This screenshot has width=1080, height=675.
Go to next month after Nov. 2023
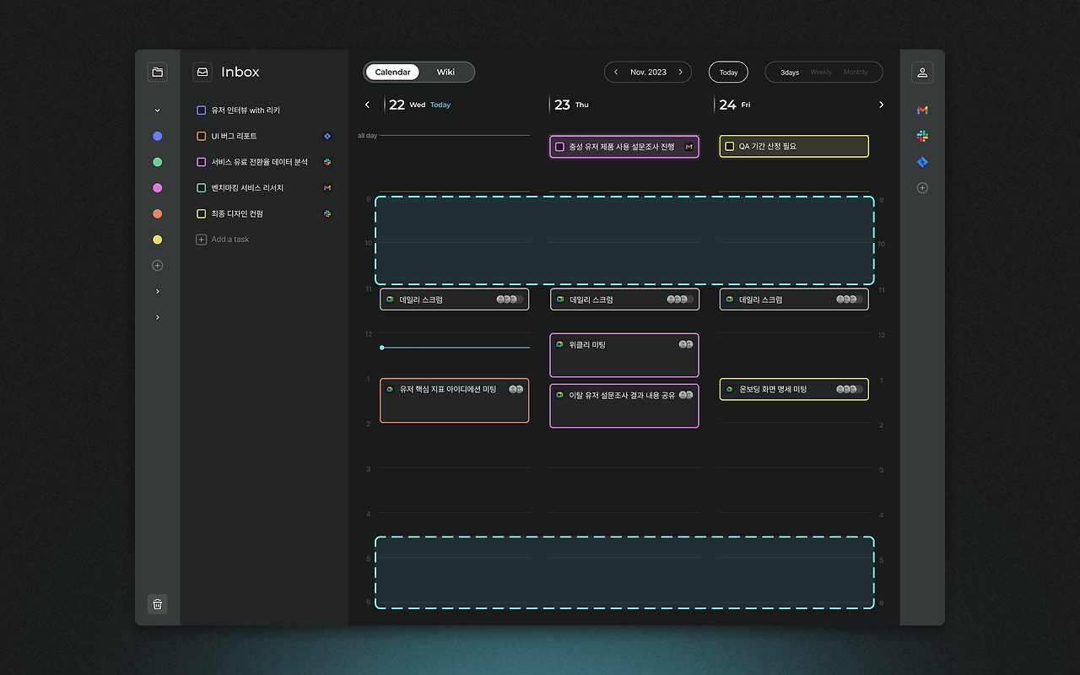tap(681, 73)
